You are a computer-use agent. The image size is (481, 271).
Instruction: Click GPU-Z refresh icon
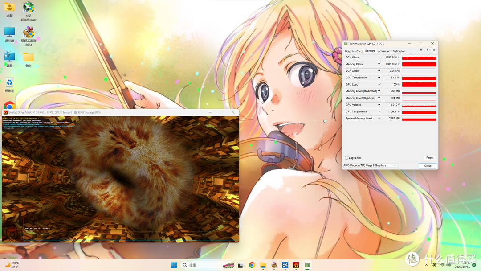click(428, 50)
